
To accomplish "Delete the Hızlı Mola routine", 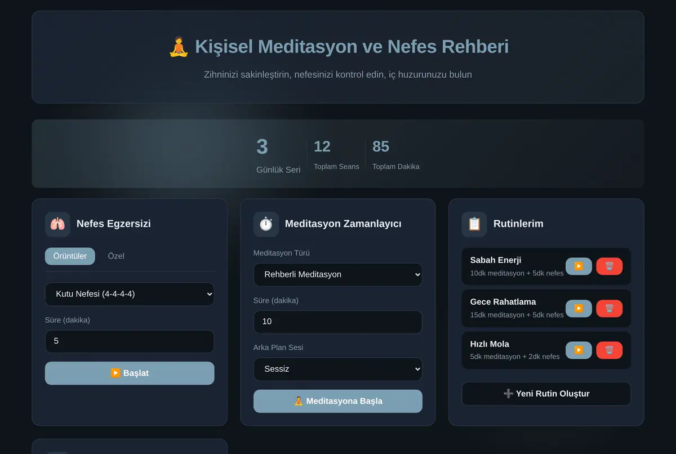I will (x=609, y=350).
